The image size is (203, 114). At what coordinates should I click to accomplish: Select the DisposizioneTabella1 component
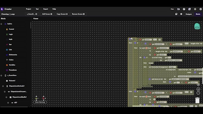pos(19,97)
